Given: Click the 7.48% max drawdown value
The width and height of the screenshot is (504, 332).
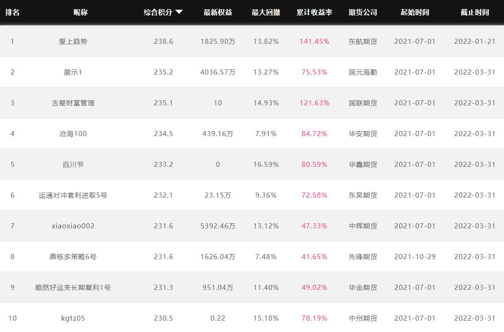Looking at the screenshot, I should tap(266, 257).
